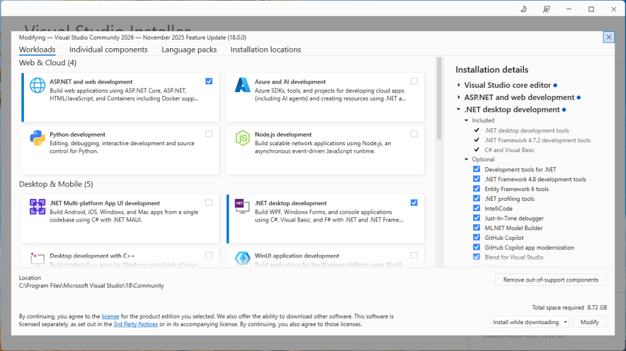Uncheck Entity Framework 6 tools
This screenshot has height=351, width=626.
click(x=476, y=189)
